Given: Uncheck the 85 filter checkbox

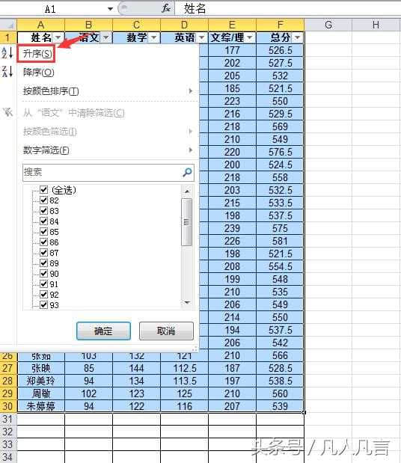Looking at the screenshot, I should pyautogui.click(x=43, y=232).
